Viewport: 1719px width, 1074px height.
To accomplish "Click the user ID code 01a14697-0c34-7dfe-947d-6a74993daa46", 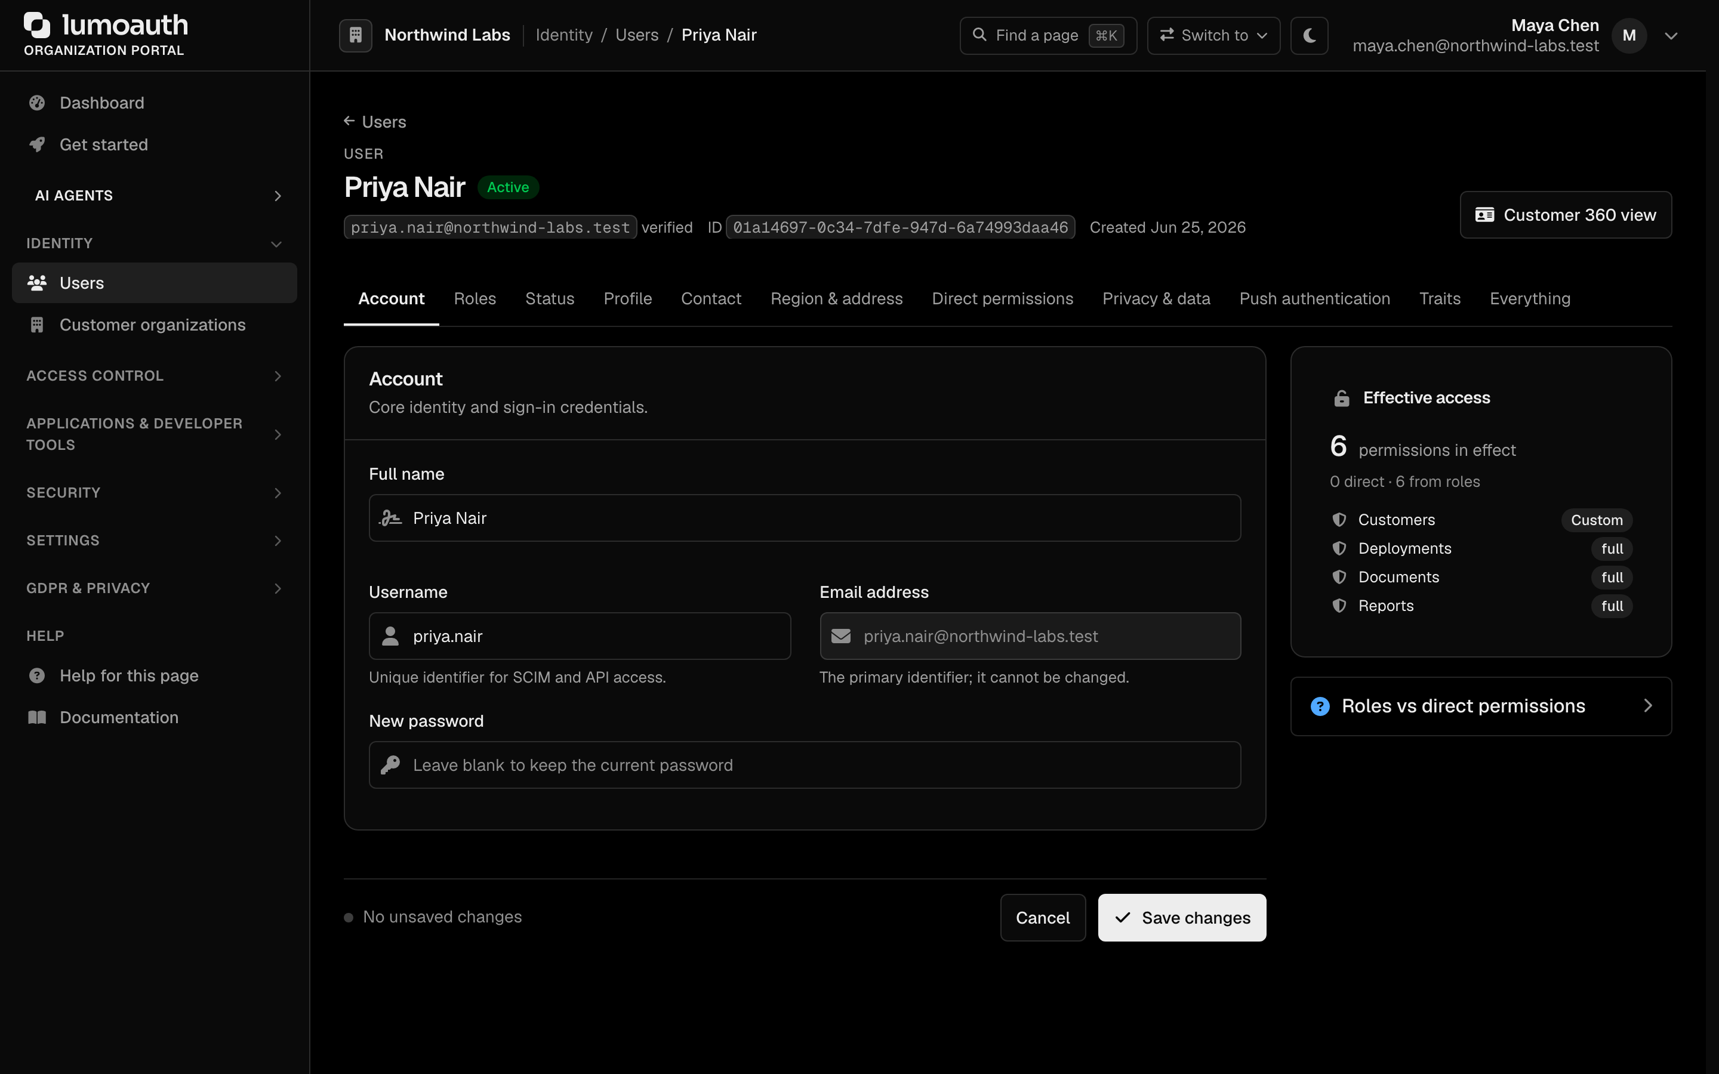I will 899,227.
